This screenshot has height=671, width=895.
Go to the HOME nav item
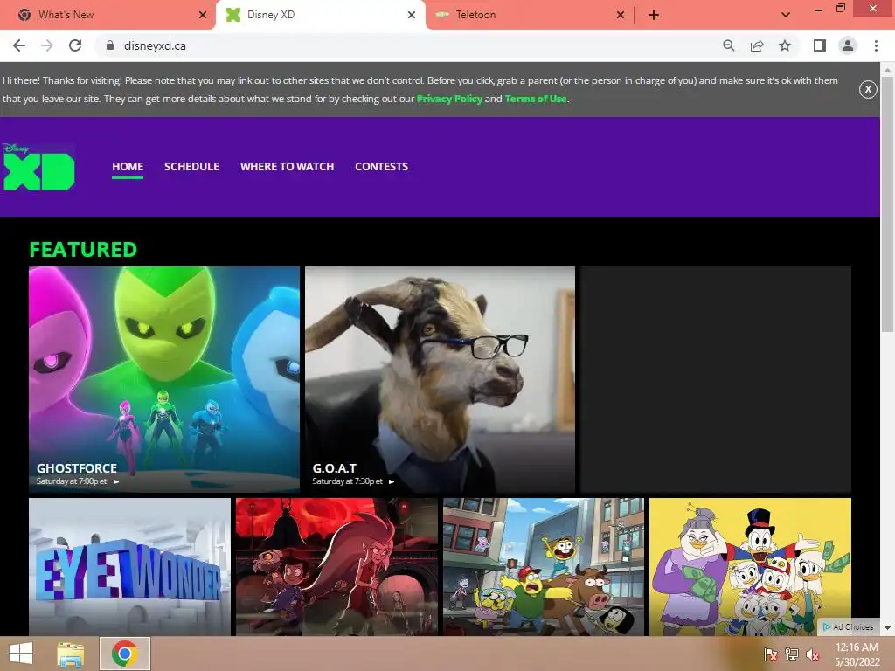click(128, 167)
